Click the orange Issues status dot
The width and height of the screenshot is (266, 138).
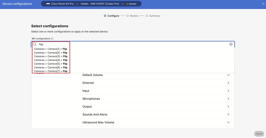click(127, 4)
